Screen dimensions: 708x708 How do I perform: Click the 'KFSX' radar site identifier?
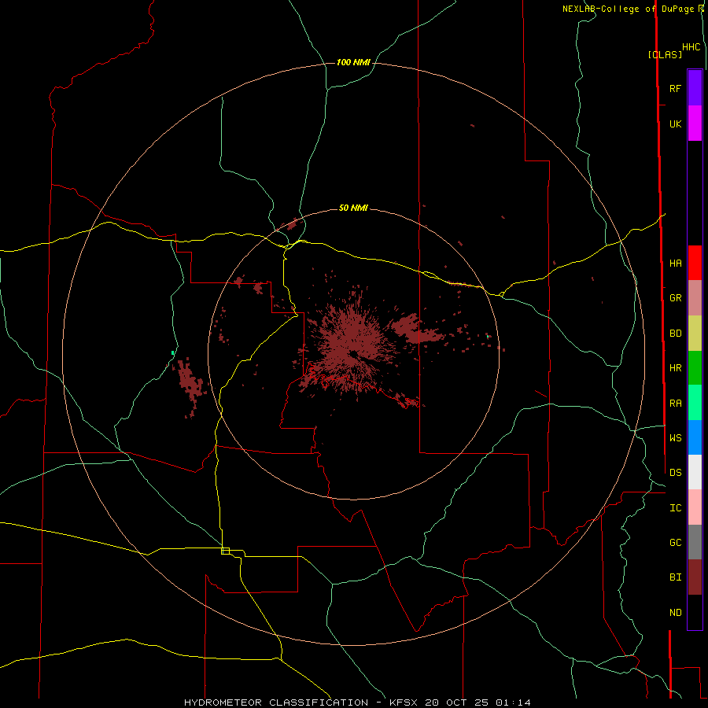pos(404,702)
